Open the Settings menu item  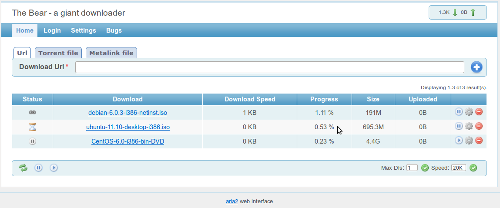84,30
